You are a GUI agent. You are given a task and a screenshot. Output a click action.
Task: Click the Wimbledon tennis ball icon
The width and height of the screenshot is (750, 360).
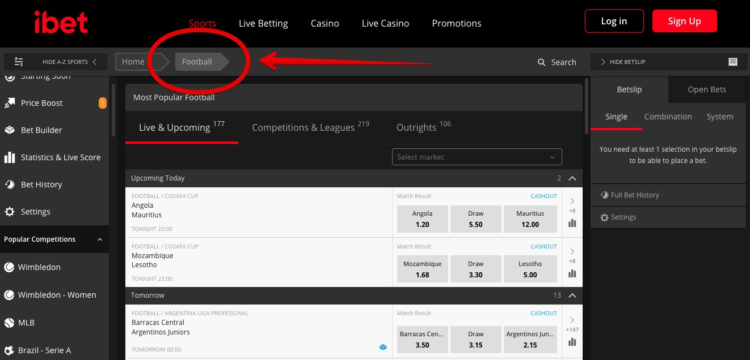[9, 267]
